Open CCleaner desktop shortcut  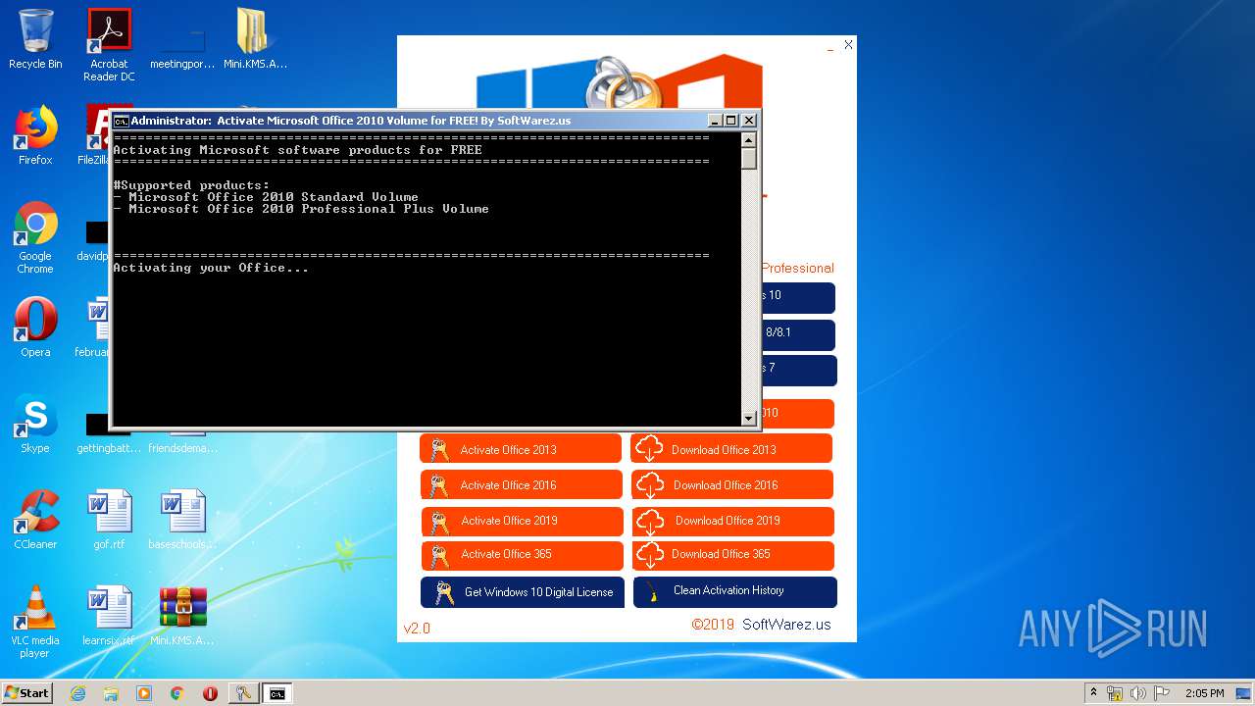[35, 520]
